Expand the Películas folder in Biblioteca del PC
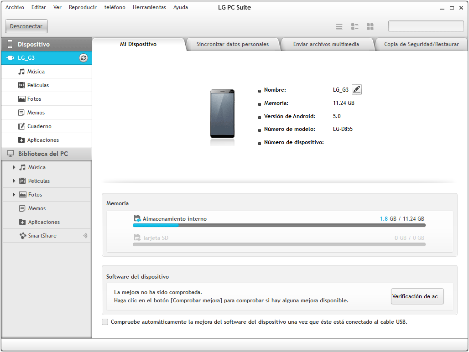The image size is (469, 352). [x=14, y=181]
